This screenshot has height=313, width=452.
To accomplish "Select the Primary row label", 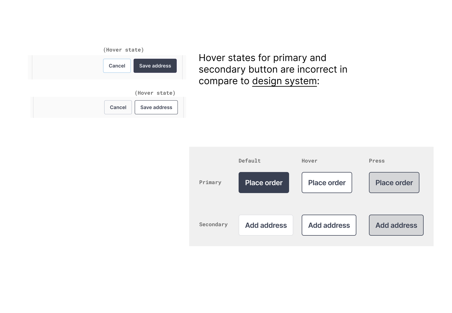I will pyautogui.click(x=210, y=182).
